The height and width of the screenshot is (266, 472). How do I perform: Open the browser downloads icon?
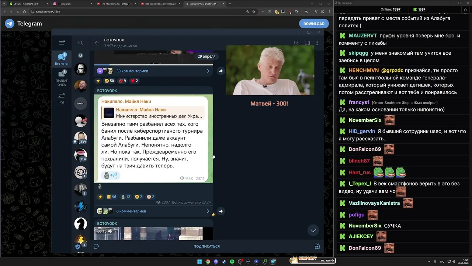(306, 11)
